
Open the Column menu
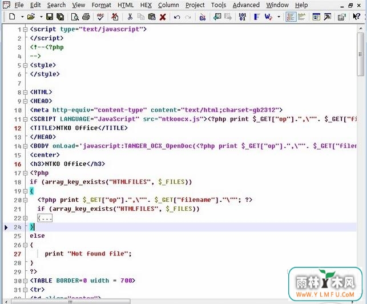(x=168, y=5)
